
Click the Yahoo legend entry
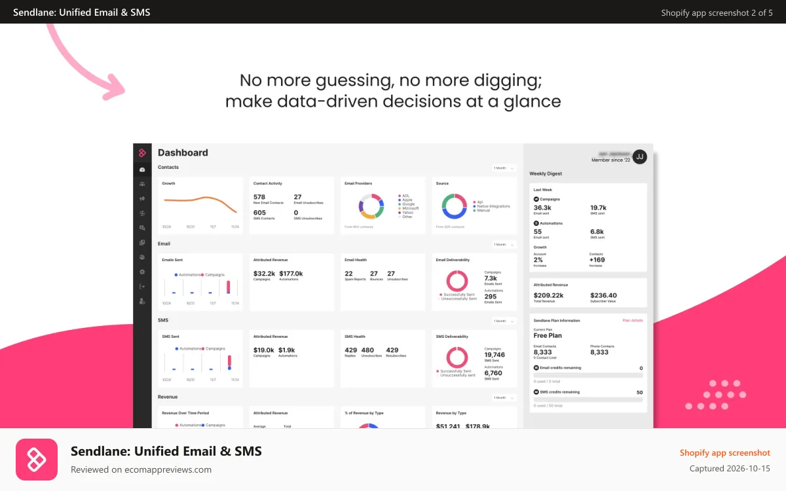click(405, 212)
